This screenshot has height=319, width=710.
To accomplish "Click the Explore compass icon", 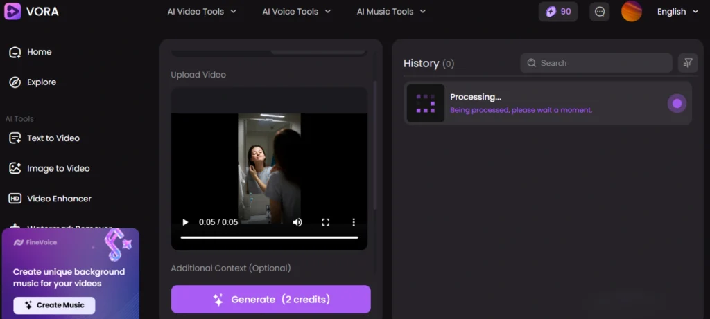I will click(x=15, y=82).
